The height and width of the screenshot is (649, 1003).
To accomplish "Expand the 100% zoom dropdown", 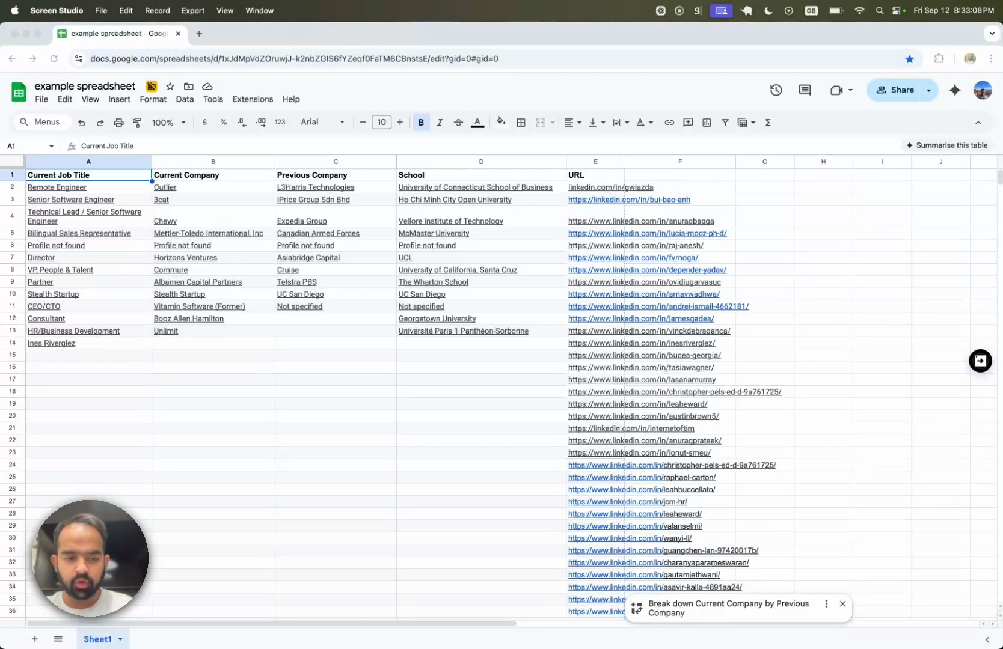I will tap(168, 123).
